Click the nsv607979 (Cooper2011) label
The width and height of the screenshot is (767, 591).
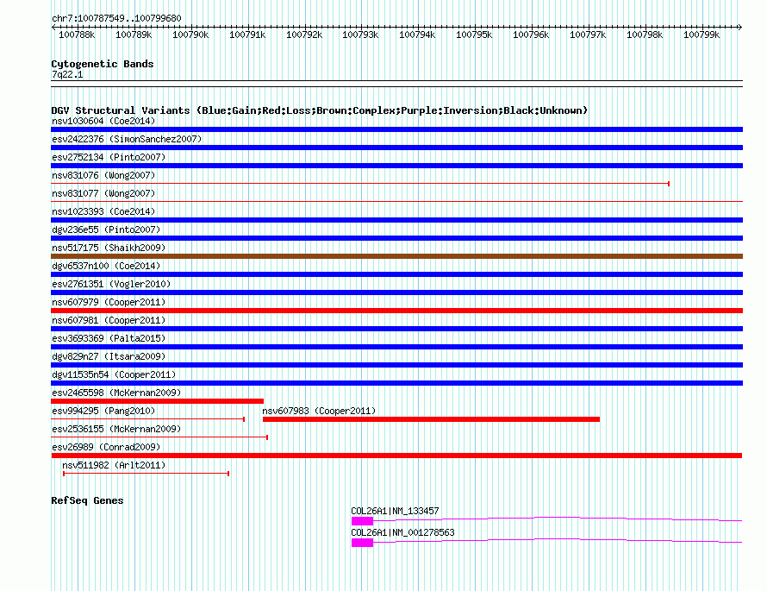click(109, 302)
